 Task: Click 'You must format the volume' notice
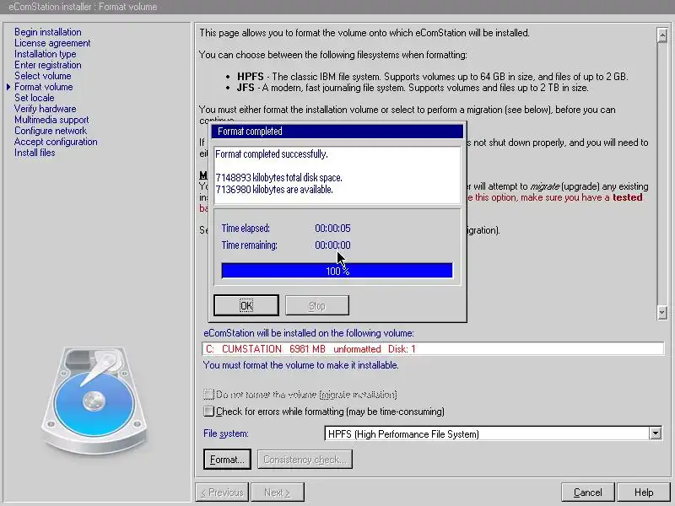301,365
